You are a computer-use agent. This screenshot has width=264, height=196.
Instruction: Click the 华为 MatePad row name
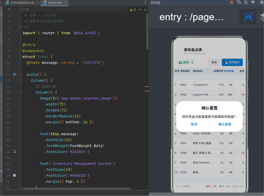[203, 163]
